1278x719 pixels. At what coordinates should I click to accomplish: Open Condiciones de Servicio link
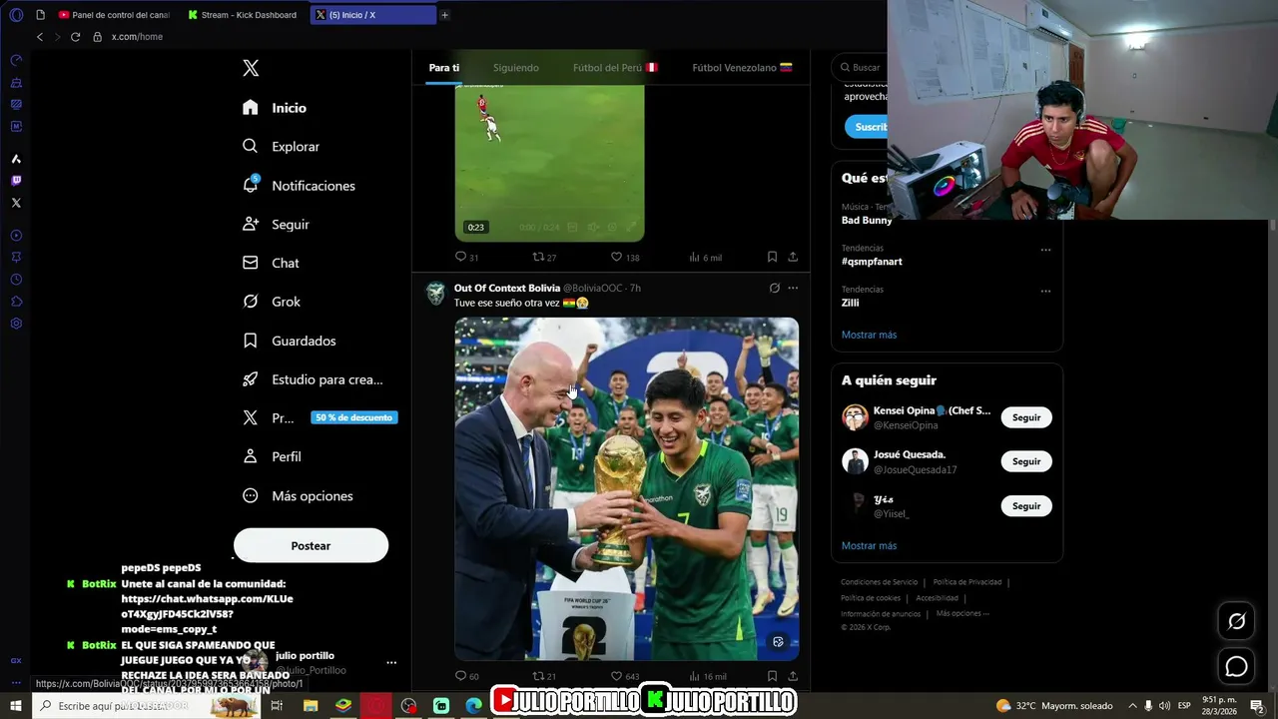click(x=879, y=582)
